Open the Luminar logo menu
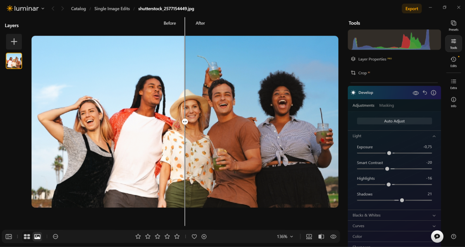The width and height of the screenshot is (465, 247). (26, 9)
